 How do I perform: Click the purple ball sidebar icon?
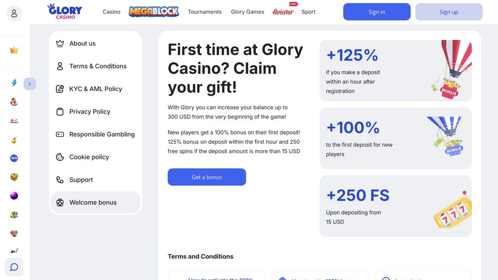[14, 196]
